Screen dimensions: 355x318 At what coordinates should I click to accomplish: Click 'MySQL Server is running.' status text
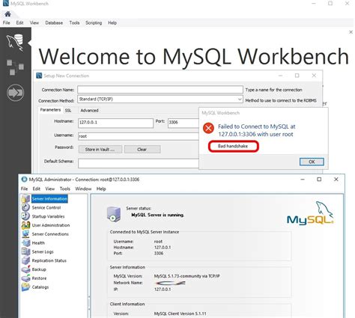158,215
